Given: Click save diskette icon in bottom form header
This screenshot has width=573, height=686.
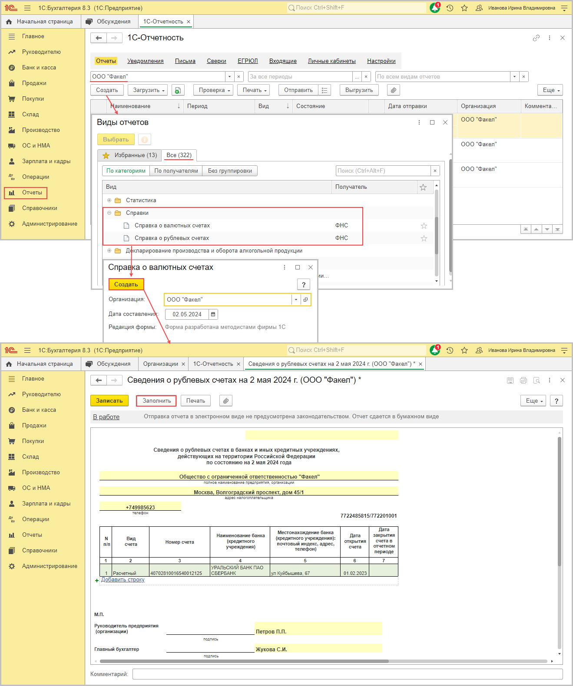Looking at the screenshot, I should coord(510,380).
